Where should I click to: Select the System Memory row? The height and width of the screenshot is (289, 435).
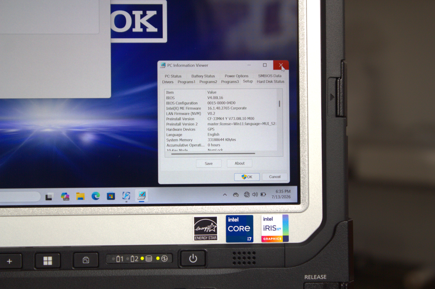pos(221,140)
